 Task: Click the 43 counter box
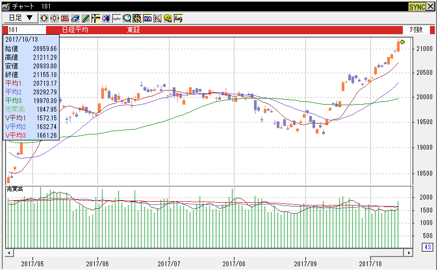tap(427, 248)
